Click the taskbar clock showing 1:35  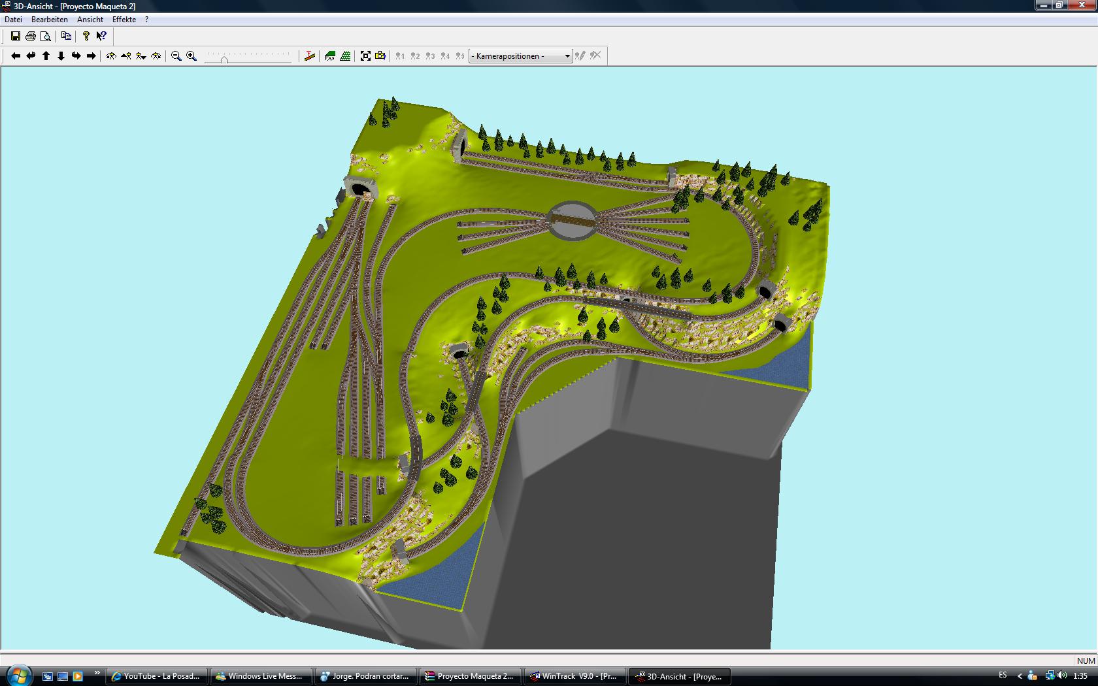pos(1080,676)
